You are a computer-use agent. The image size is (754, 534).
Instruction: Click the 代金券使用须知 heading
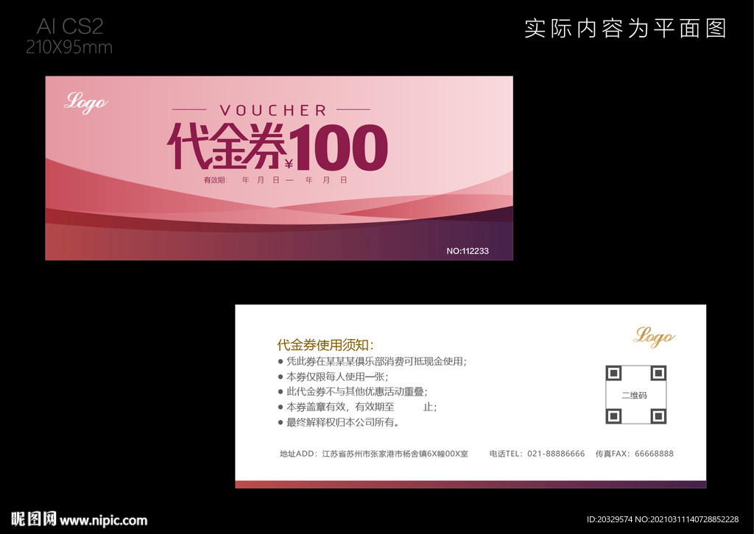pos(325,345)
